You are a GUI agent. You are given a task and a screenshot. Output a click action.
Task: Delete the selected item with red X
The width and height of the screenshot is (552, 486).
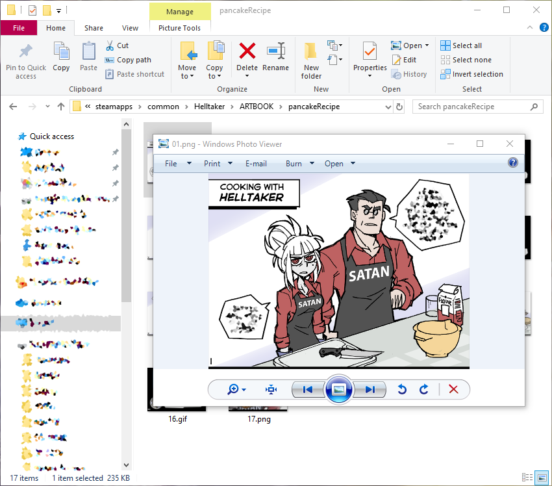pyautogui.click(x=247, y=51)
